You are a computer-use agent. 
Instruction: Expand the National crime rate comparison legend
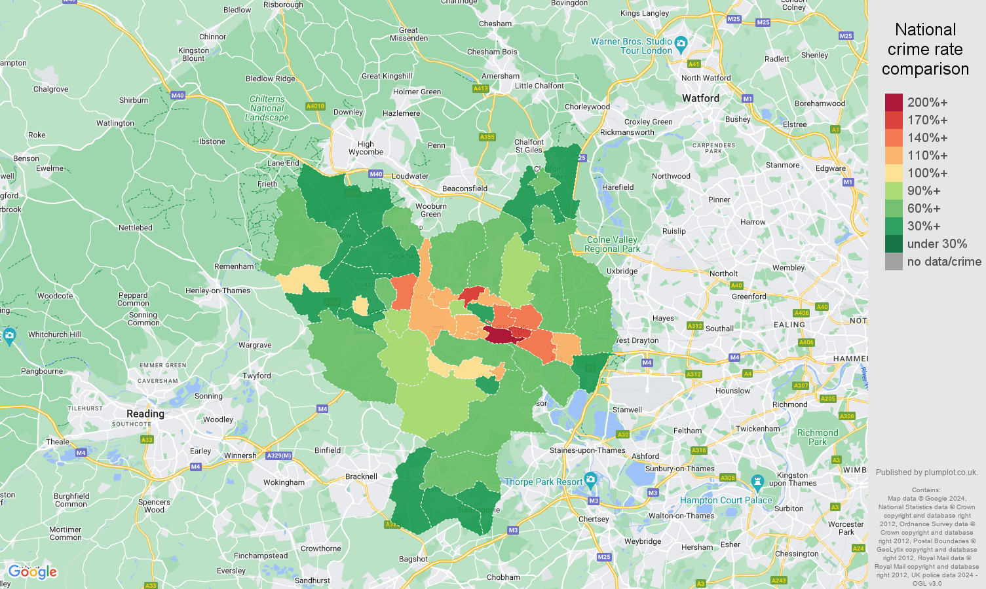coord(926,49)
